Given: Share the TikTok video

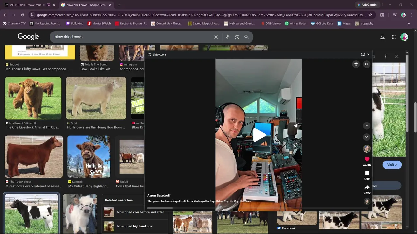Looking at the screenshot, I should click(367, 188).
